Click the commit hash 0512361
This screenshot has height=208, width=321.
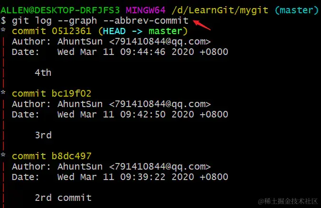tap(71, 31)
